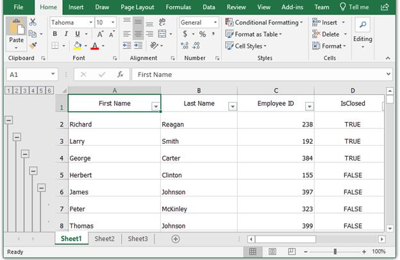Viewport: 400px width, 260px height.
Task: Apply yellow fill color bucket
Action: 78,46
